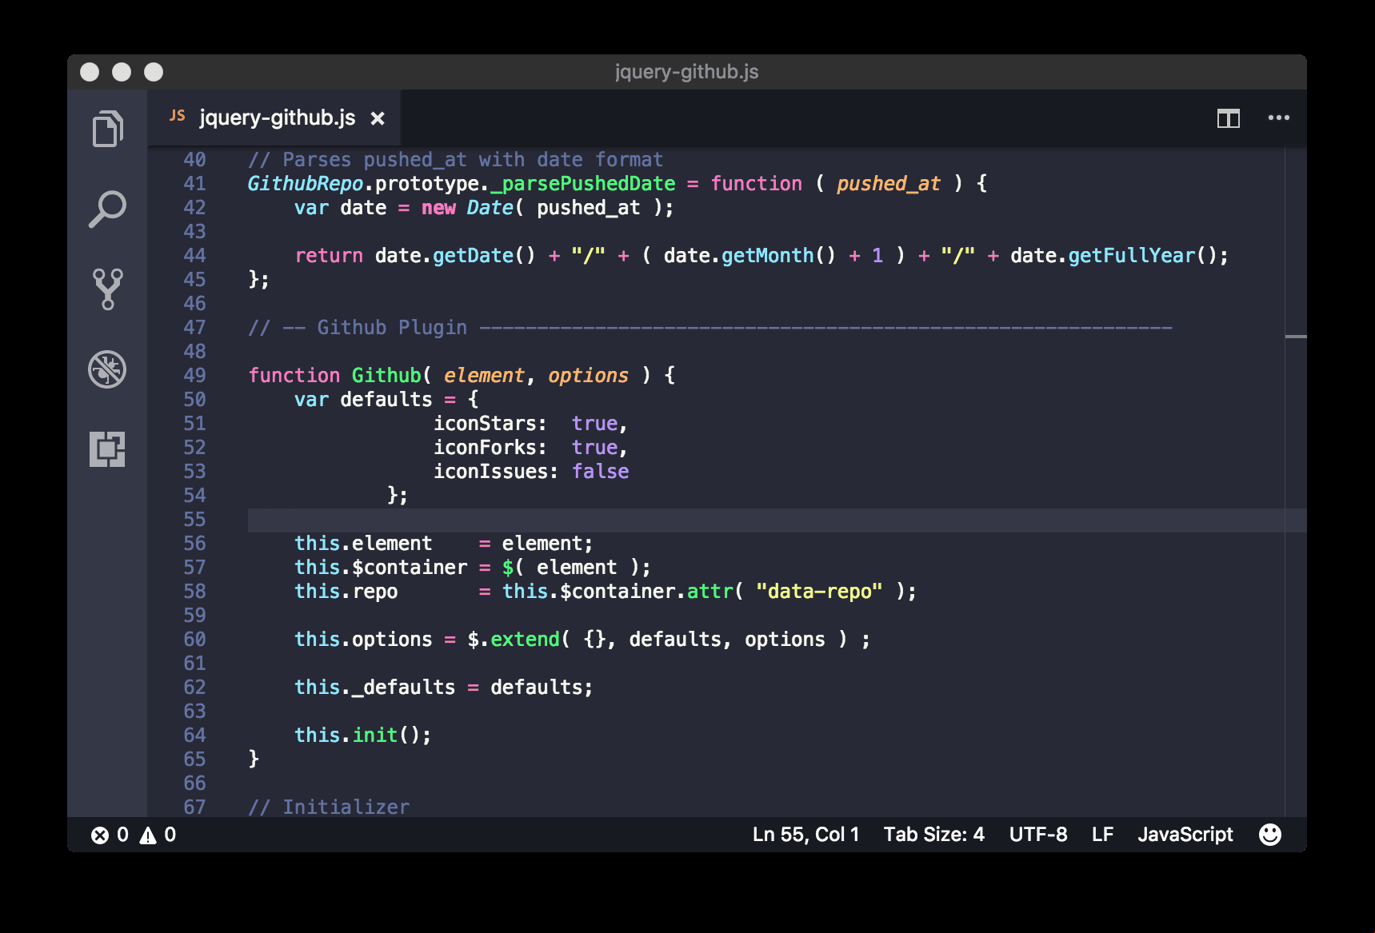Click iconIssues property name

tap(490, 472)
